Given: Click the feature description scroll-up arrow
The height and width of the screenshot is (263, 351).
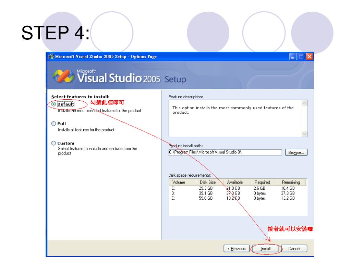Looking at the screenshot, I should tap(304, 103).
